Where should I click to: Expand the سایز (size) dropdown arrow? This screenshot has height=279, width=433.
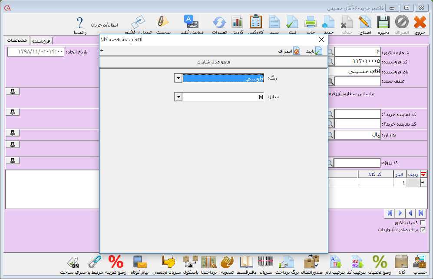(178, 97)
